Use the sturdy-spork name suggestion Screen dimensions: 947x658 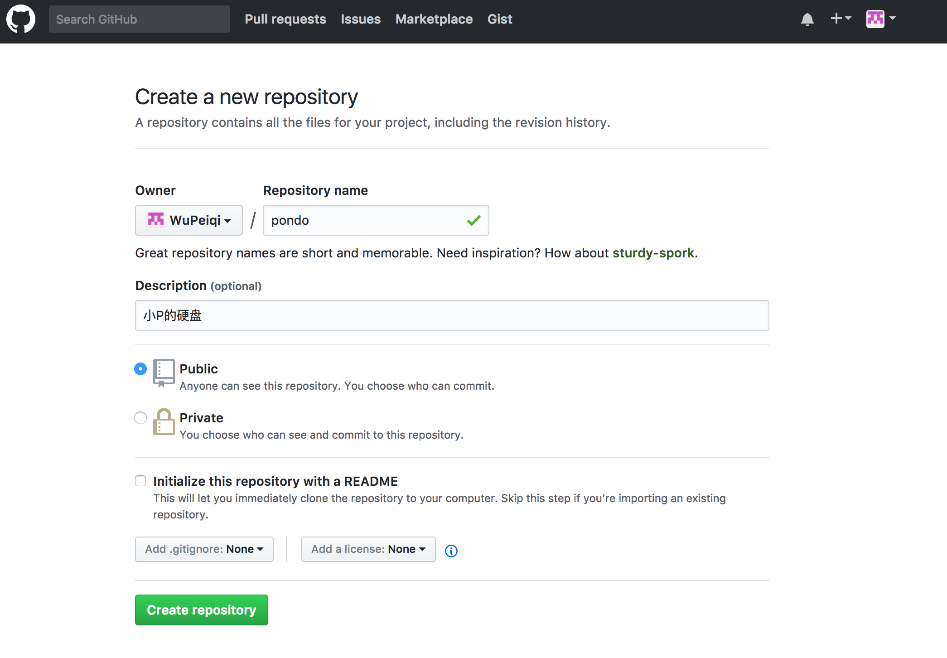(x=653, y=253)
